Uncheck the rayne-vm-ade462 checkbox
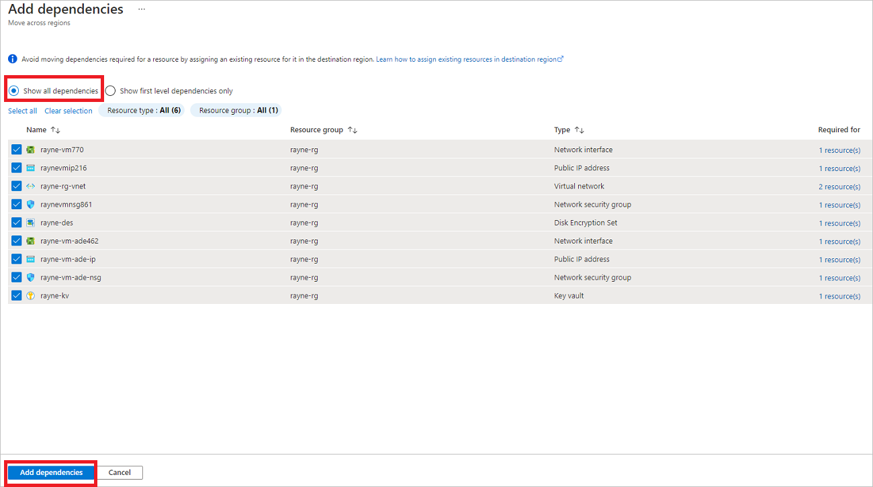Image resolution: width=873 pixels, height=487 pixels. [17, 241]
